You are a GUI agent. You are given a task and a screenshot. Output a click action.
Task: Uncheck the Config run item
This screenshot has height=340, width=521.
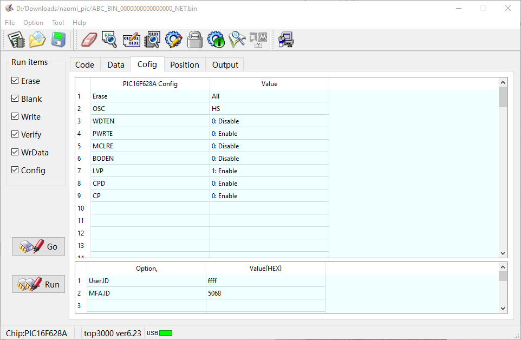click(15, 170)
